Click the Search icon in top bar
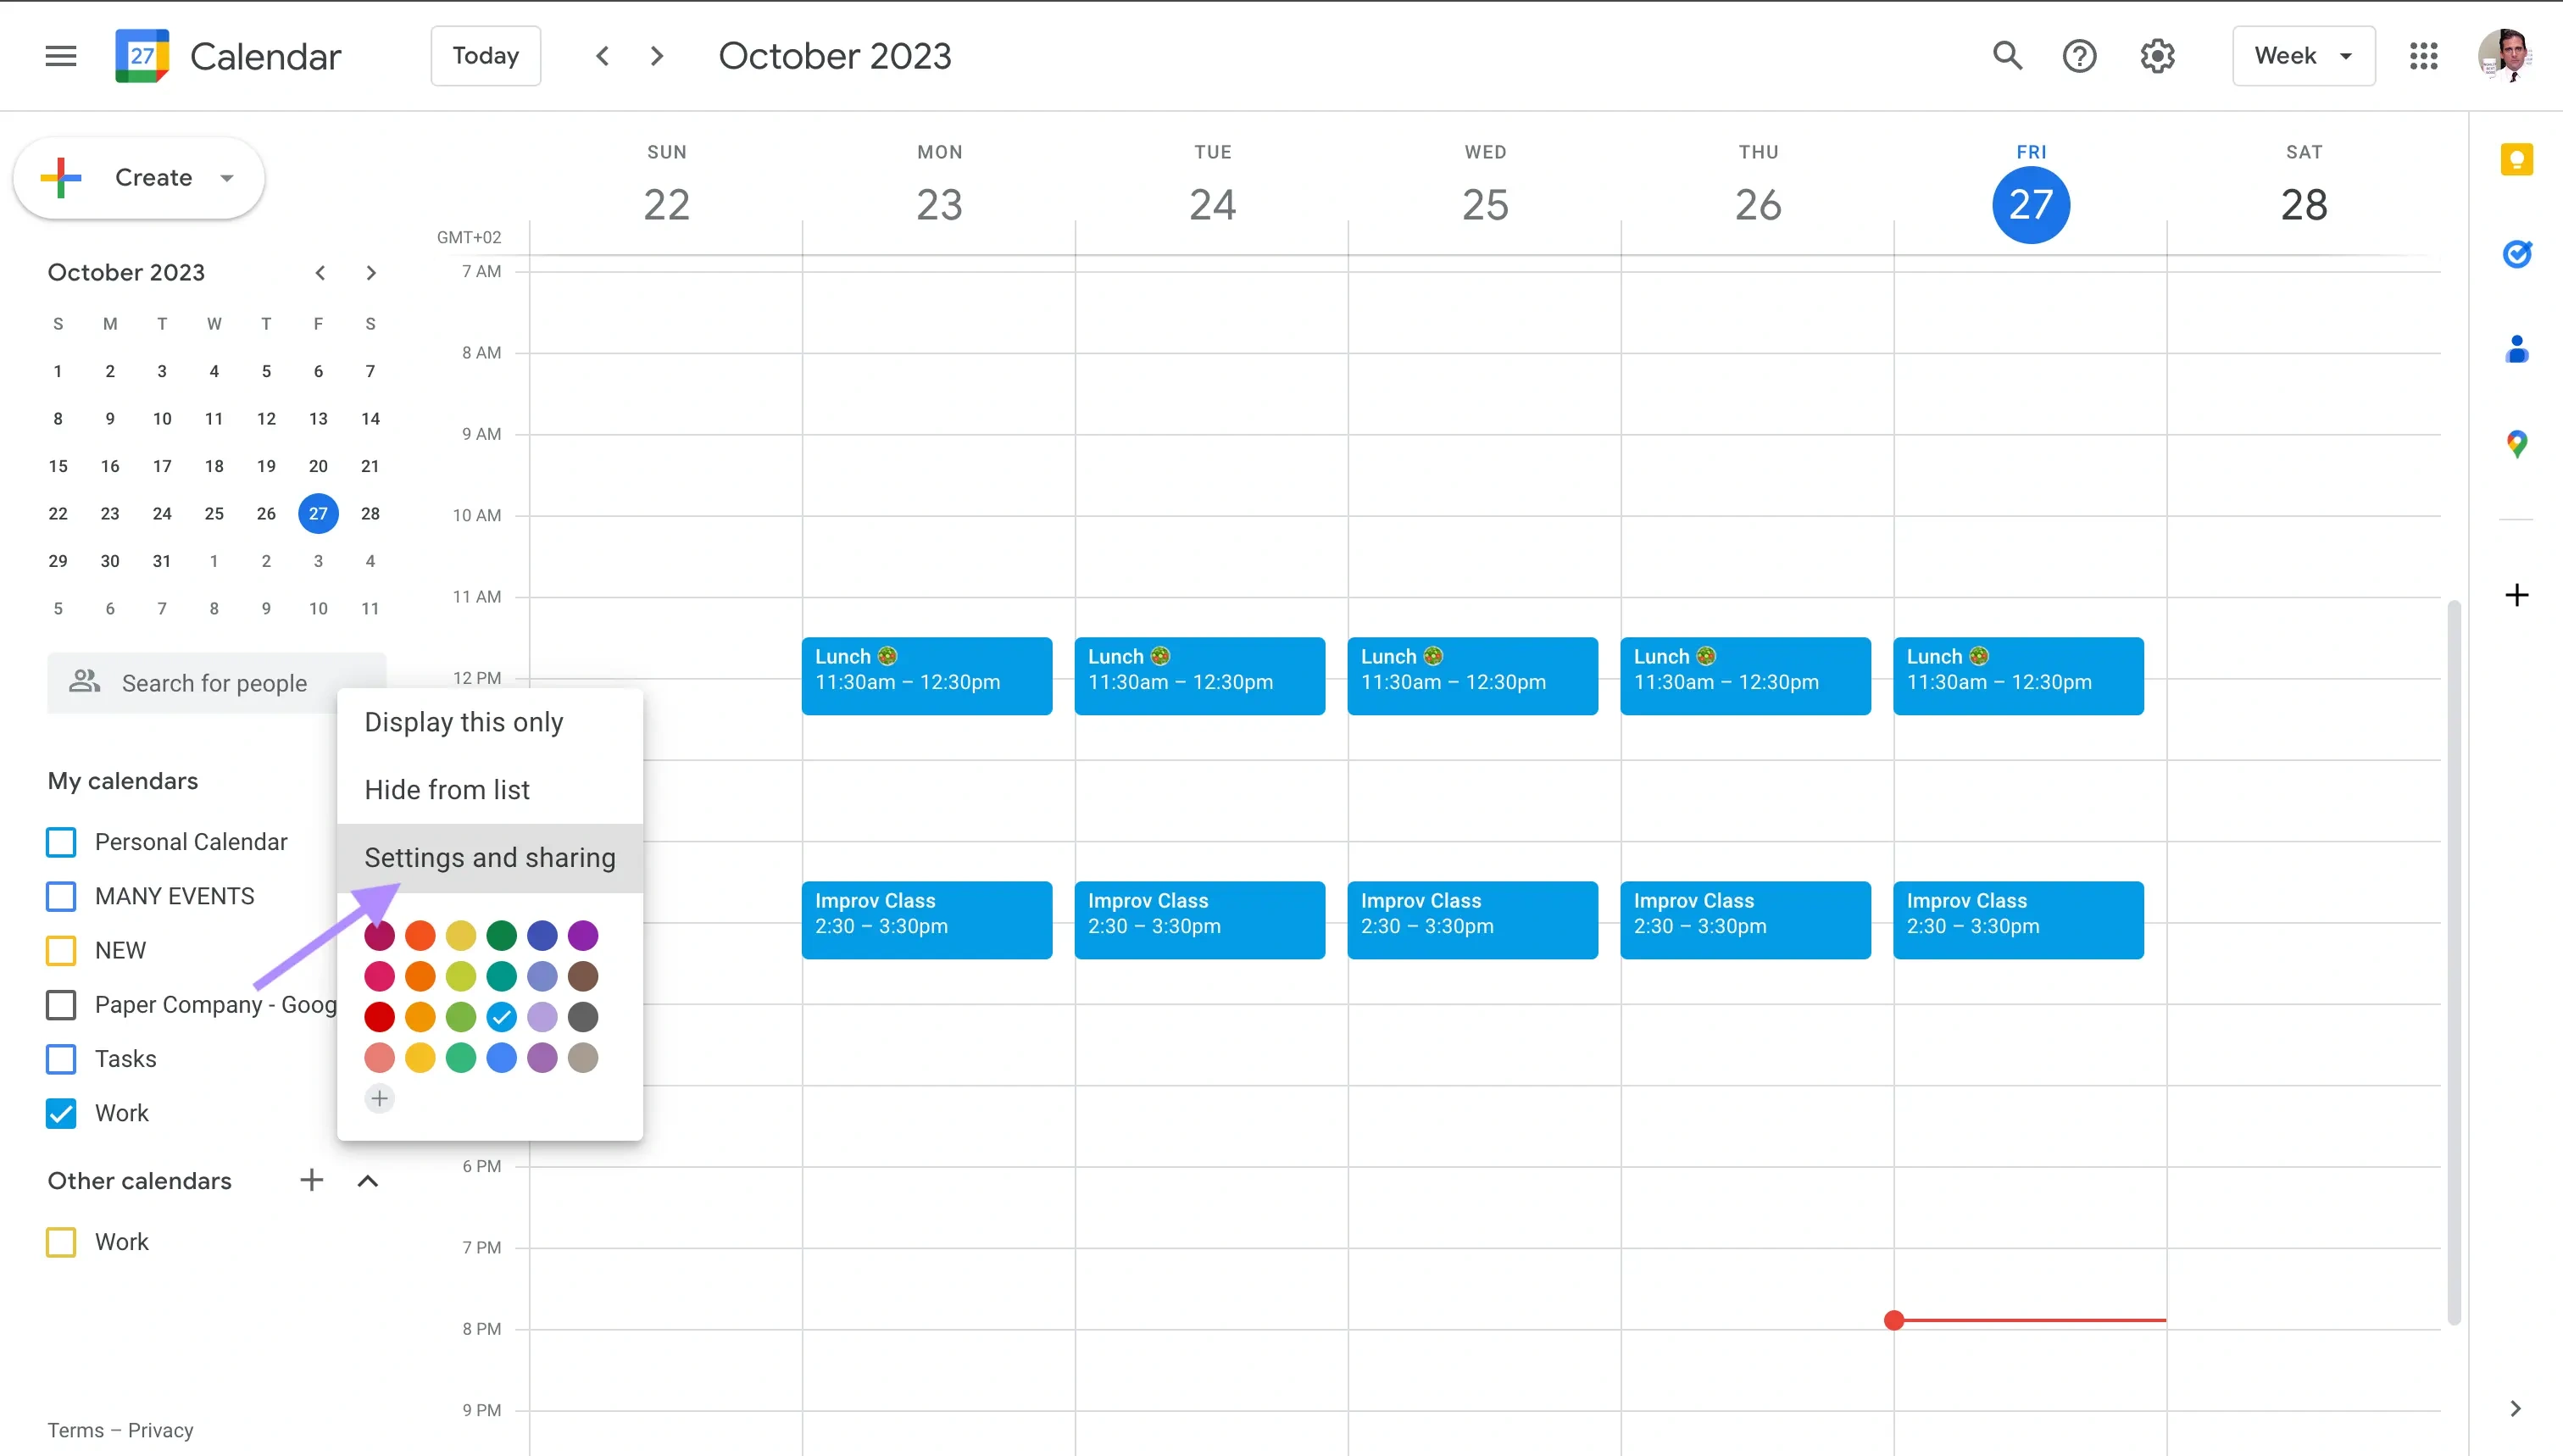Image resolution: width=2563 pixels, height=1456 pixels. [2007, 54]
